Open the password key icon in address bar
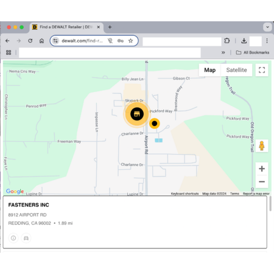This screenshot has height=274, width=274. tap(121, 41)
